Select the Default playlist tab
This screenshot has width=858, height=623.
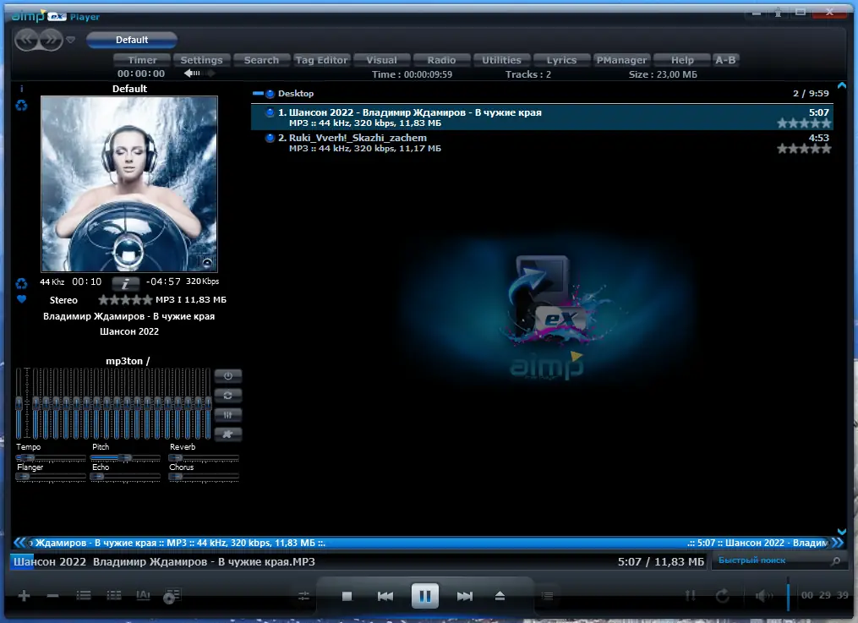click(132, 40)
